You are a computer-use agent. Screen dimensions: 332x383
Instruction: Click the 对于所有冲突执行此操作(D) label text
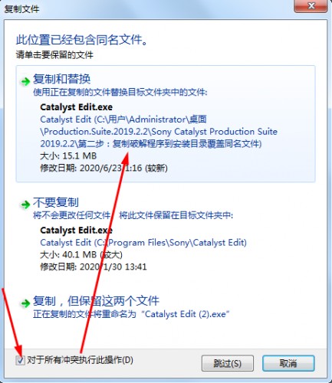click(x=80, y=360)
